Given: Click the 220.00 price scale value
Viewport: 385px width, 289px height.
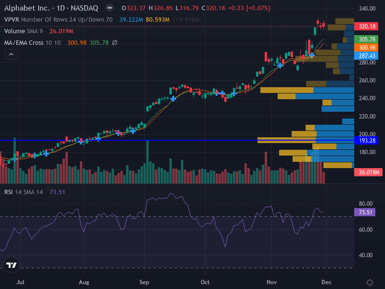Looking at the screenshot, I should (367, 116).
